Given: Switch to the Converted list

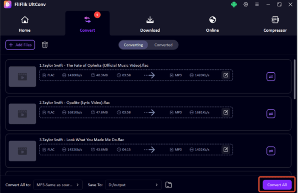Looking at the screenshot, I should coord(163,45).
